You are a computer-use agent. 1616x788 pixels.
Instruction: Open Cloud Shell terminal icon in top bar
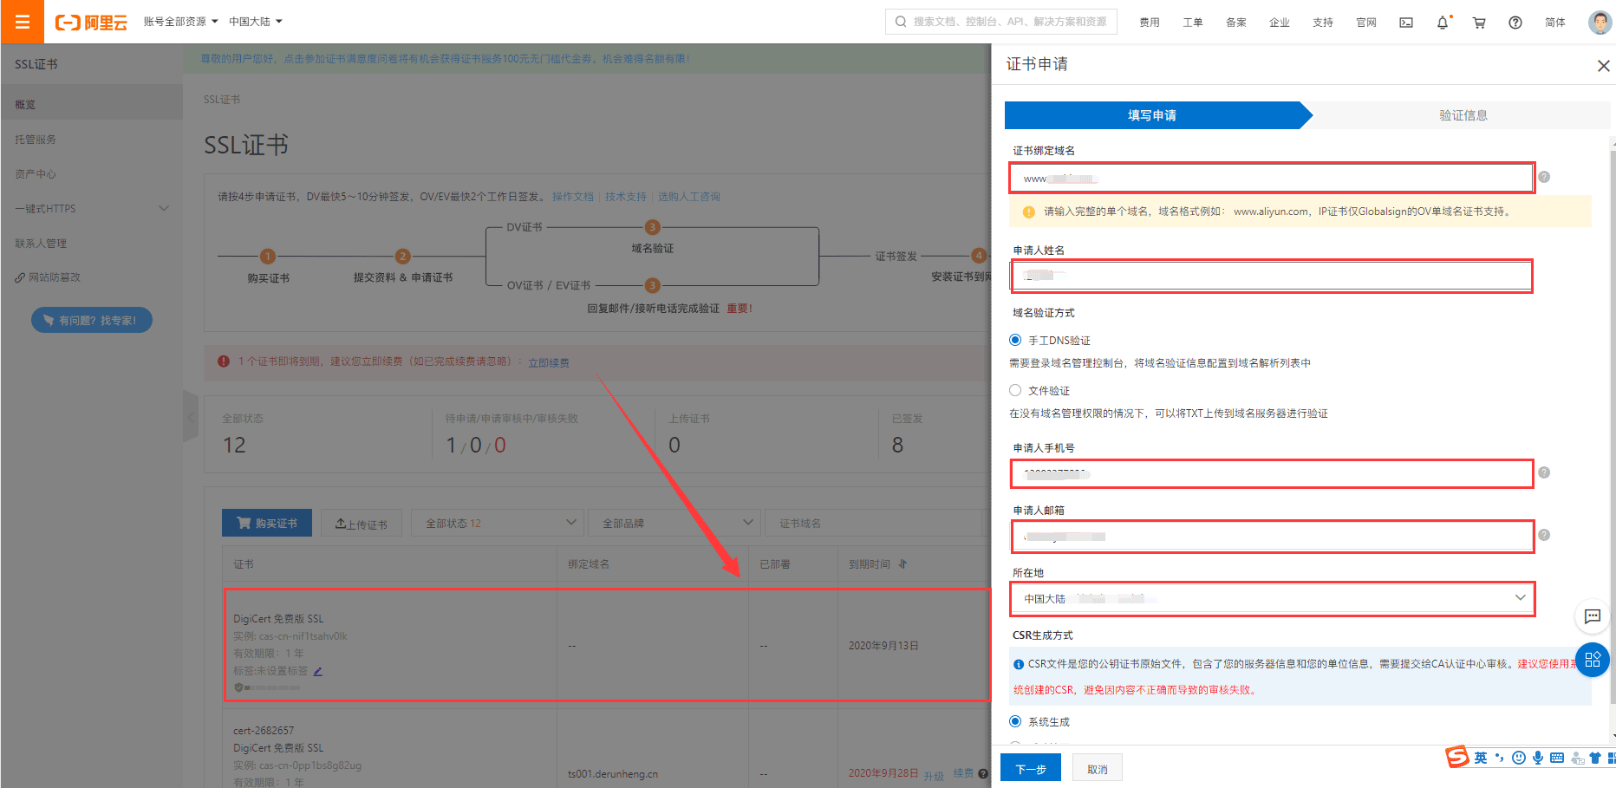click(x=1406, y=23)
